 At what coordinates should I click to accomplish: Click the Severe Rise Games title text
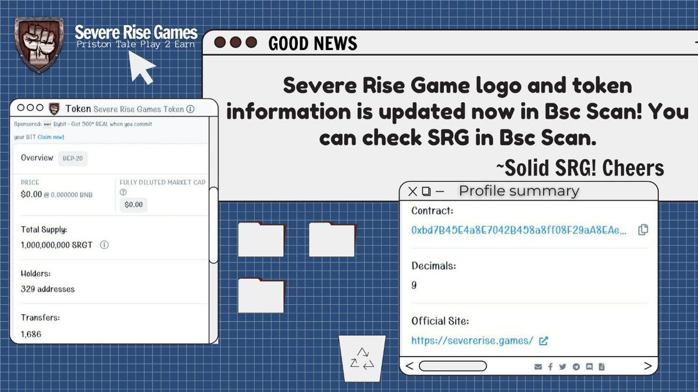[137, 33]
